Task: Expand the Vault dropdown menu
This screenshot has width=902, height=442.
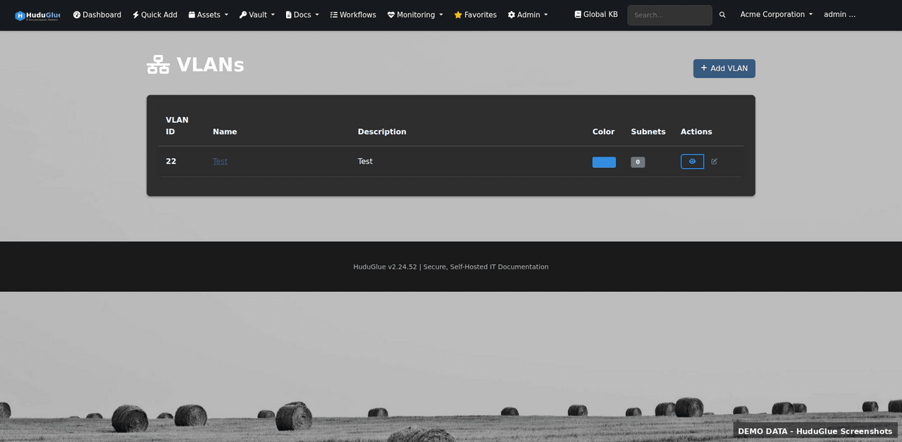Action: [257, 15]
